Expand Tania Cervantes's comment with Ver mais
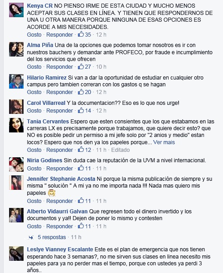223x273 pixels. (164, 142)
